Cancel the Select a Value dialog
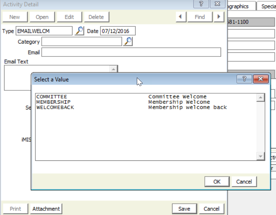The height and width of the screenshot is (215, 276). [244, 181]
